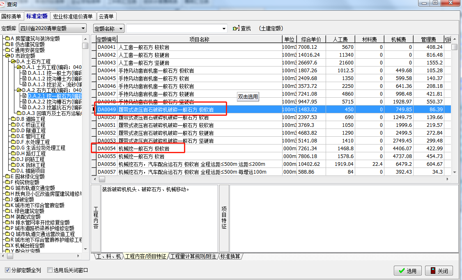The image size is (462, 280).
Task: Click the 查找 search binoculars icon
Action: (x=236, y=28)
